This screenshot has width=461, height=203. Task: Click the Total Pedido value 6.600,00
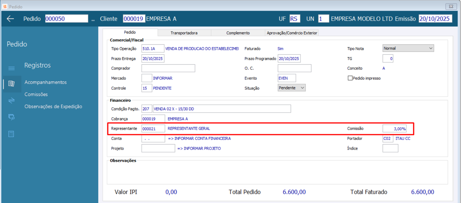[x=294, y=192]
